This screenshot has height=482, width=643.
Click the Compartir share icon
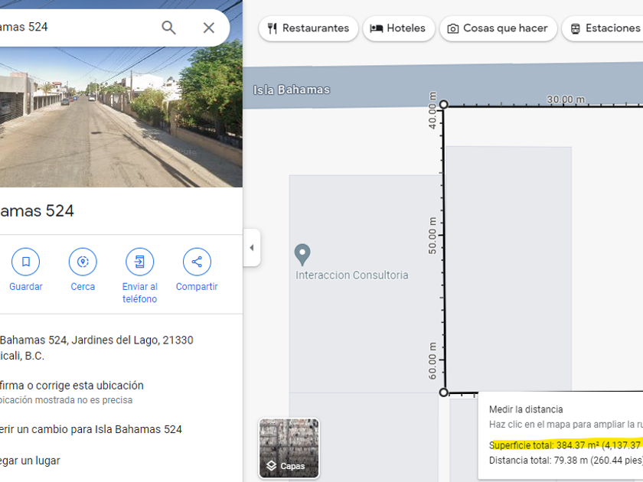tap(197, 262)
